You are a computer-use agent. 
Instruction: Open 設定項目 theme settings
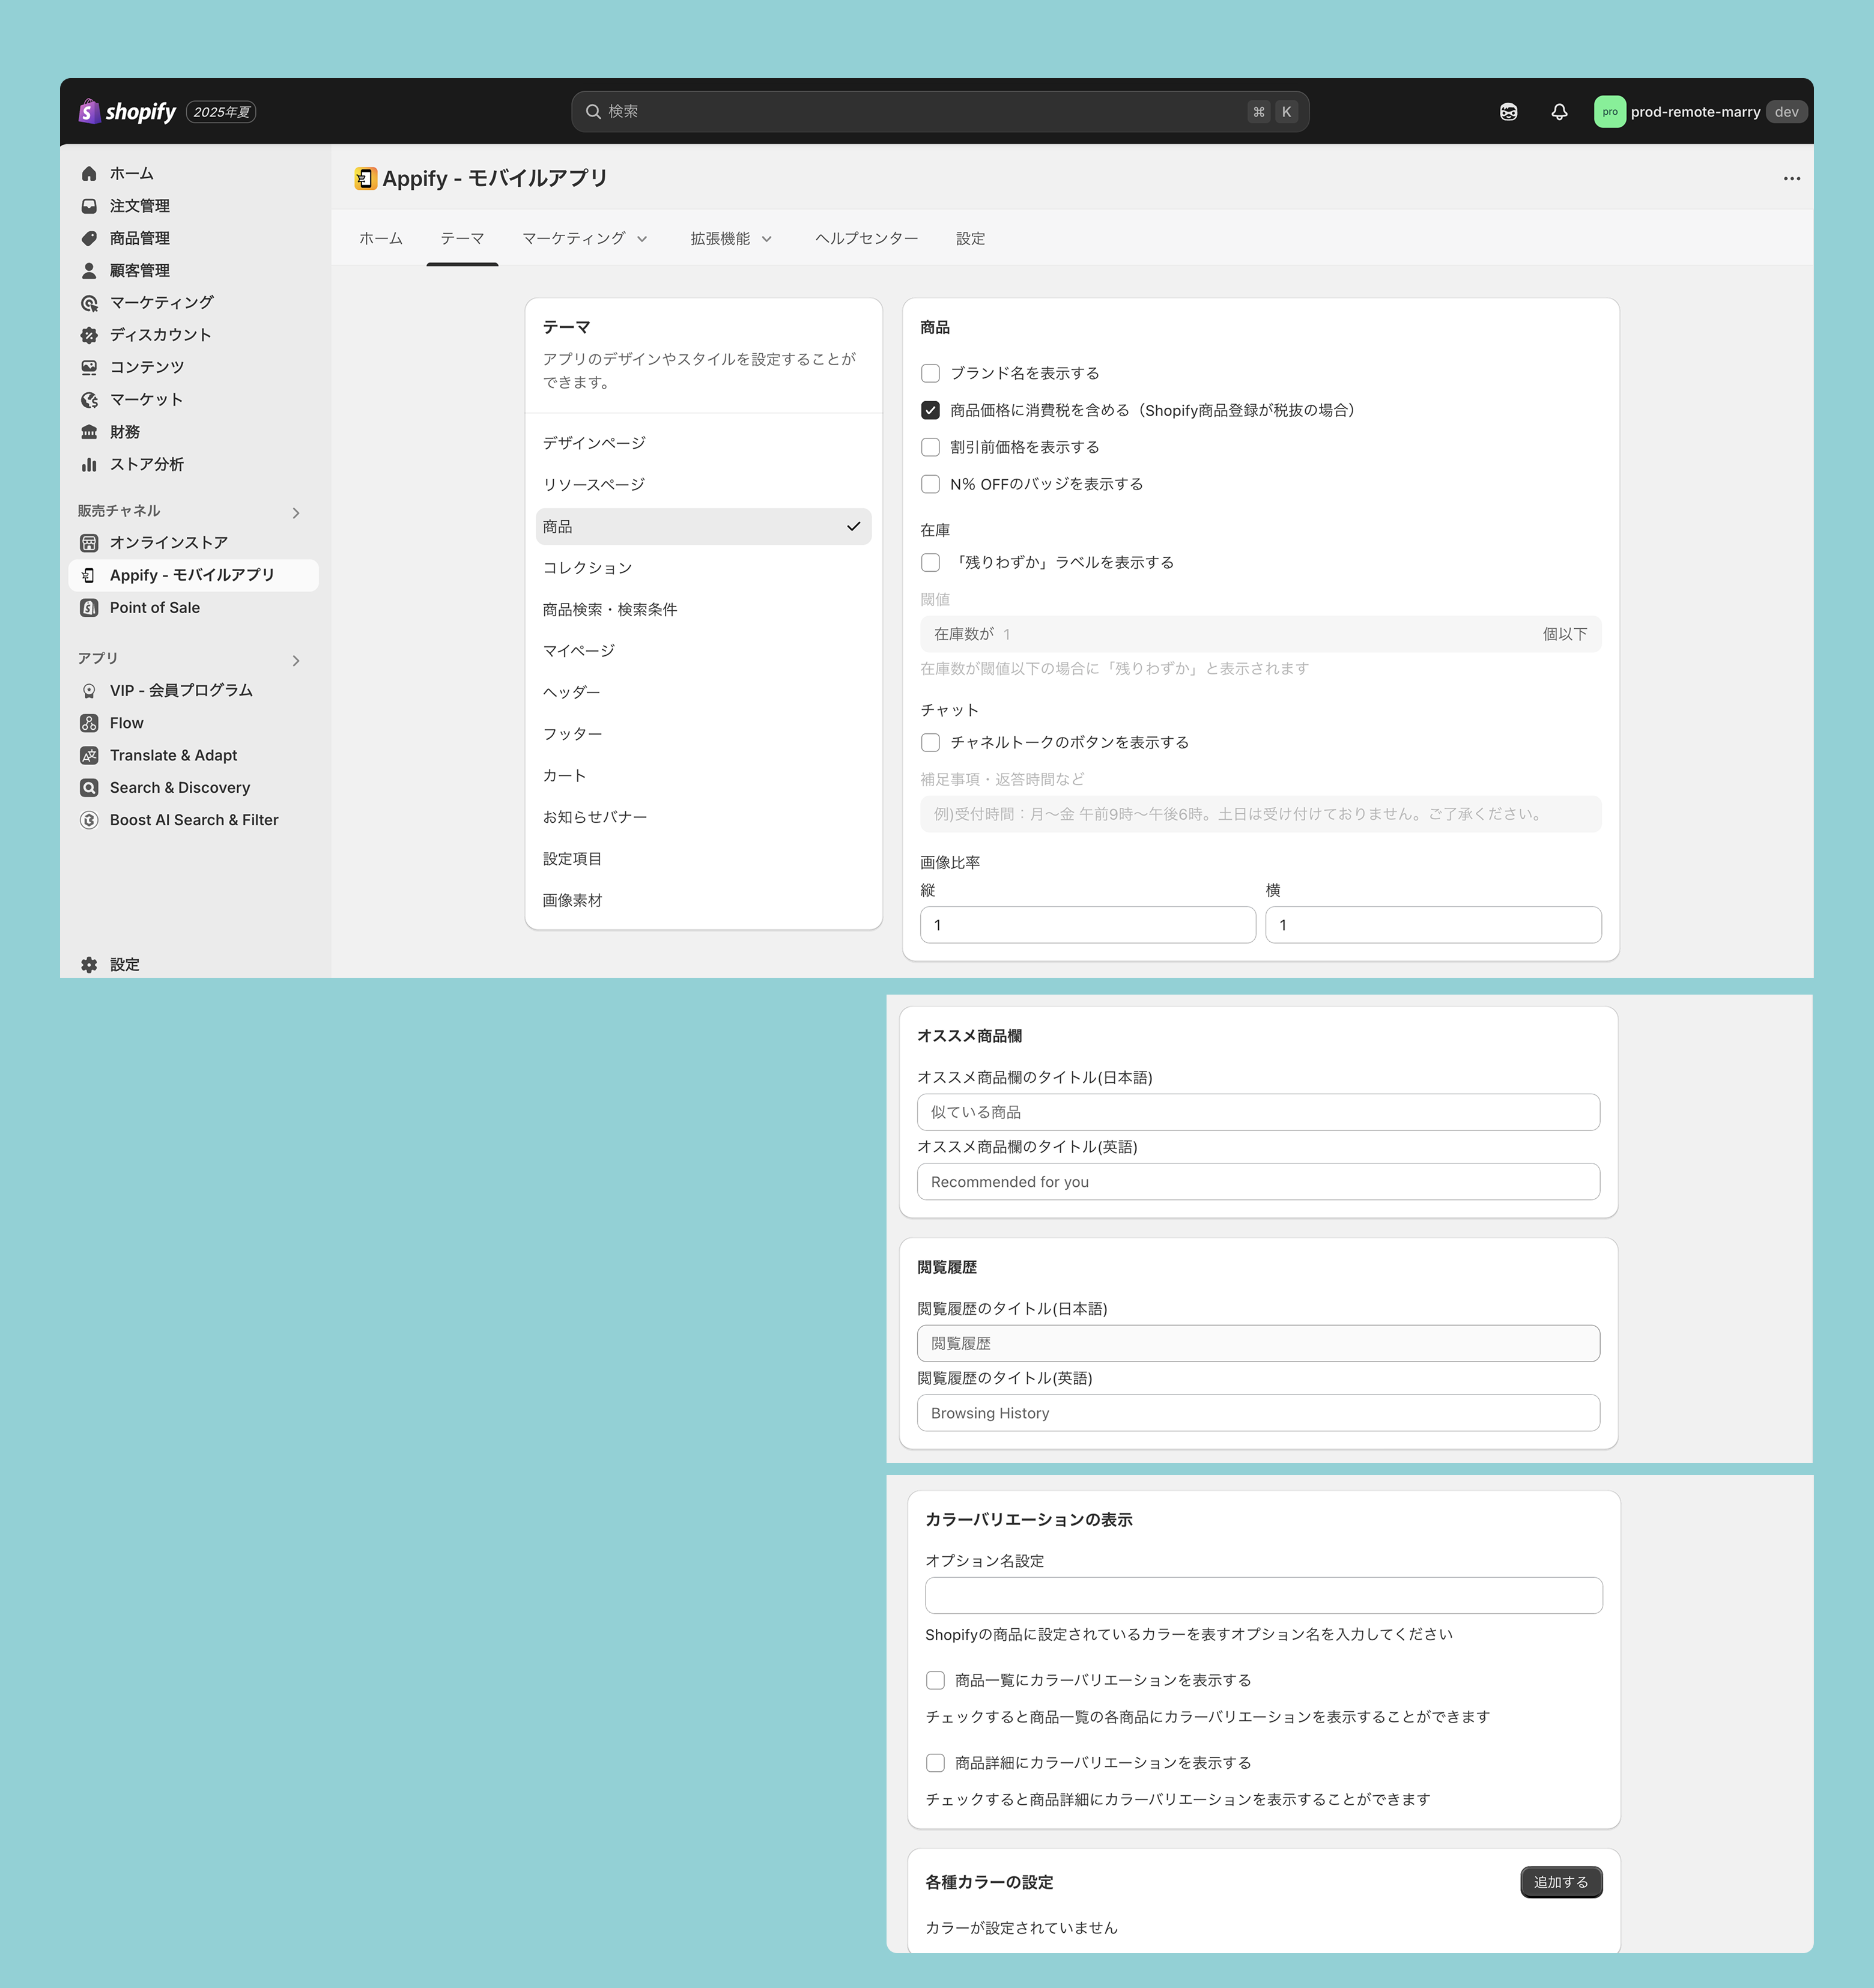(x=704, y=859)
